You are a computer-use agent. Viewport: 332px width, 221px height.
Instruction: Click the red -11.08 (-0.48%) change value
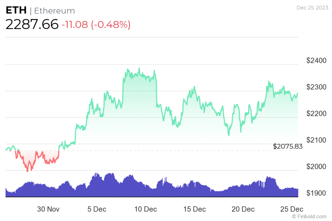[96, 25]
